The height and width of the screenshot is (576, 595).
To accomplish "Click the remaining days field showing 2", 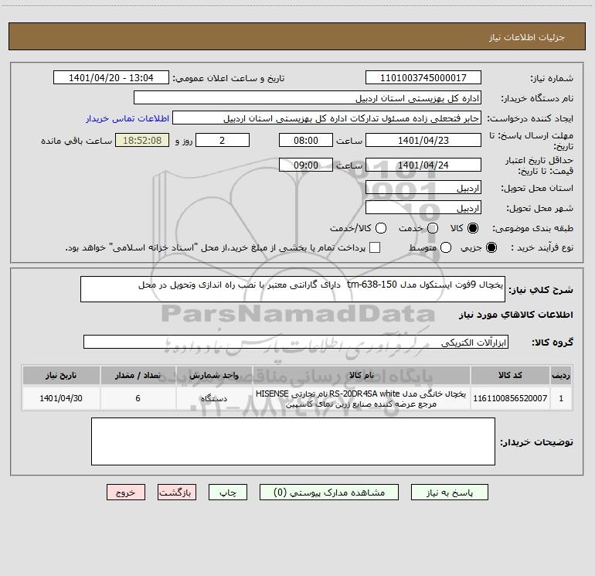I will coord(223,140).
